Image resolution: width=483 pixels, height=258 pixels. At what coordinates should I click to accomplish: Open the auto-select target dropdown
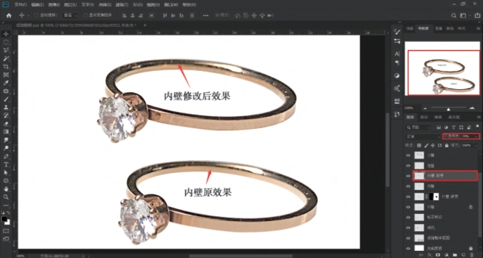tap(70, 16)
